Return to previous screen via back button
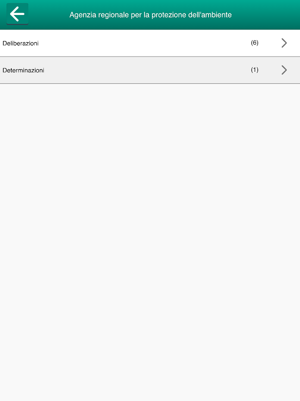The height and width of the screenshot is (401, 300). tap(17, 14)
